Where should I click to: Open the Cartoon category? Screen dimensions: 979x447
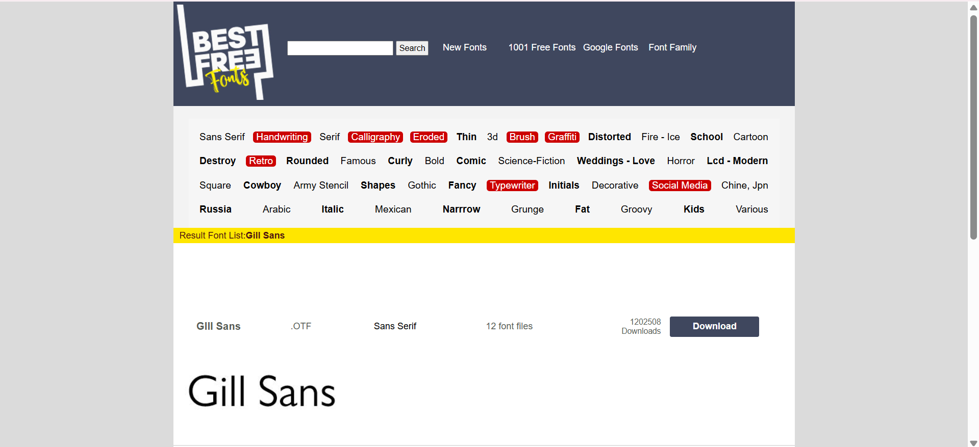[750, 137]
